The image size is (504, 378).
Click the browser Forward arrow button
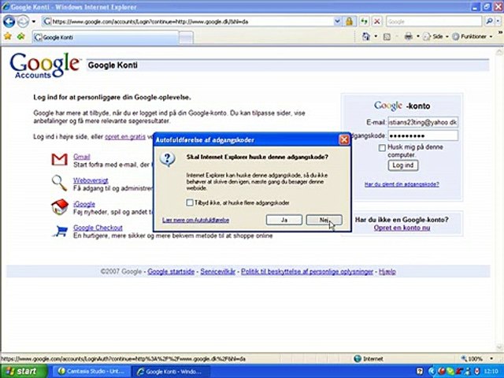[x=23, y=21]
